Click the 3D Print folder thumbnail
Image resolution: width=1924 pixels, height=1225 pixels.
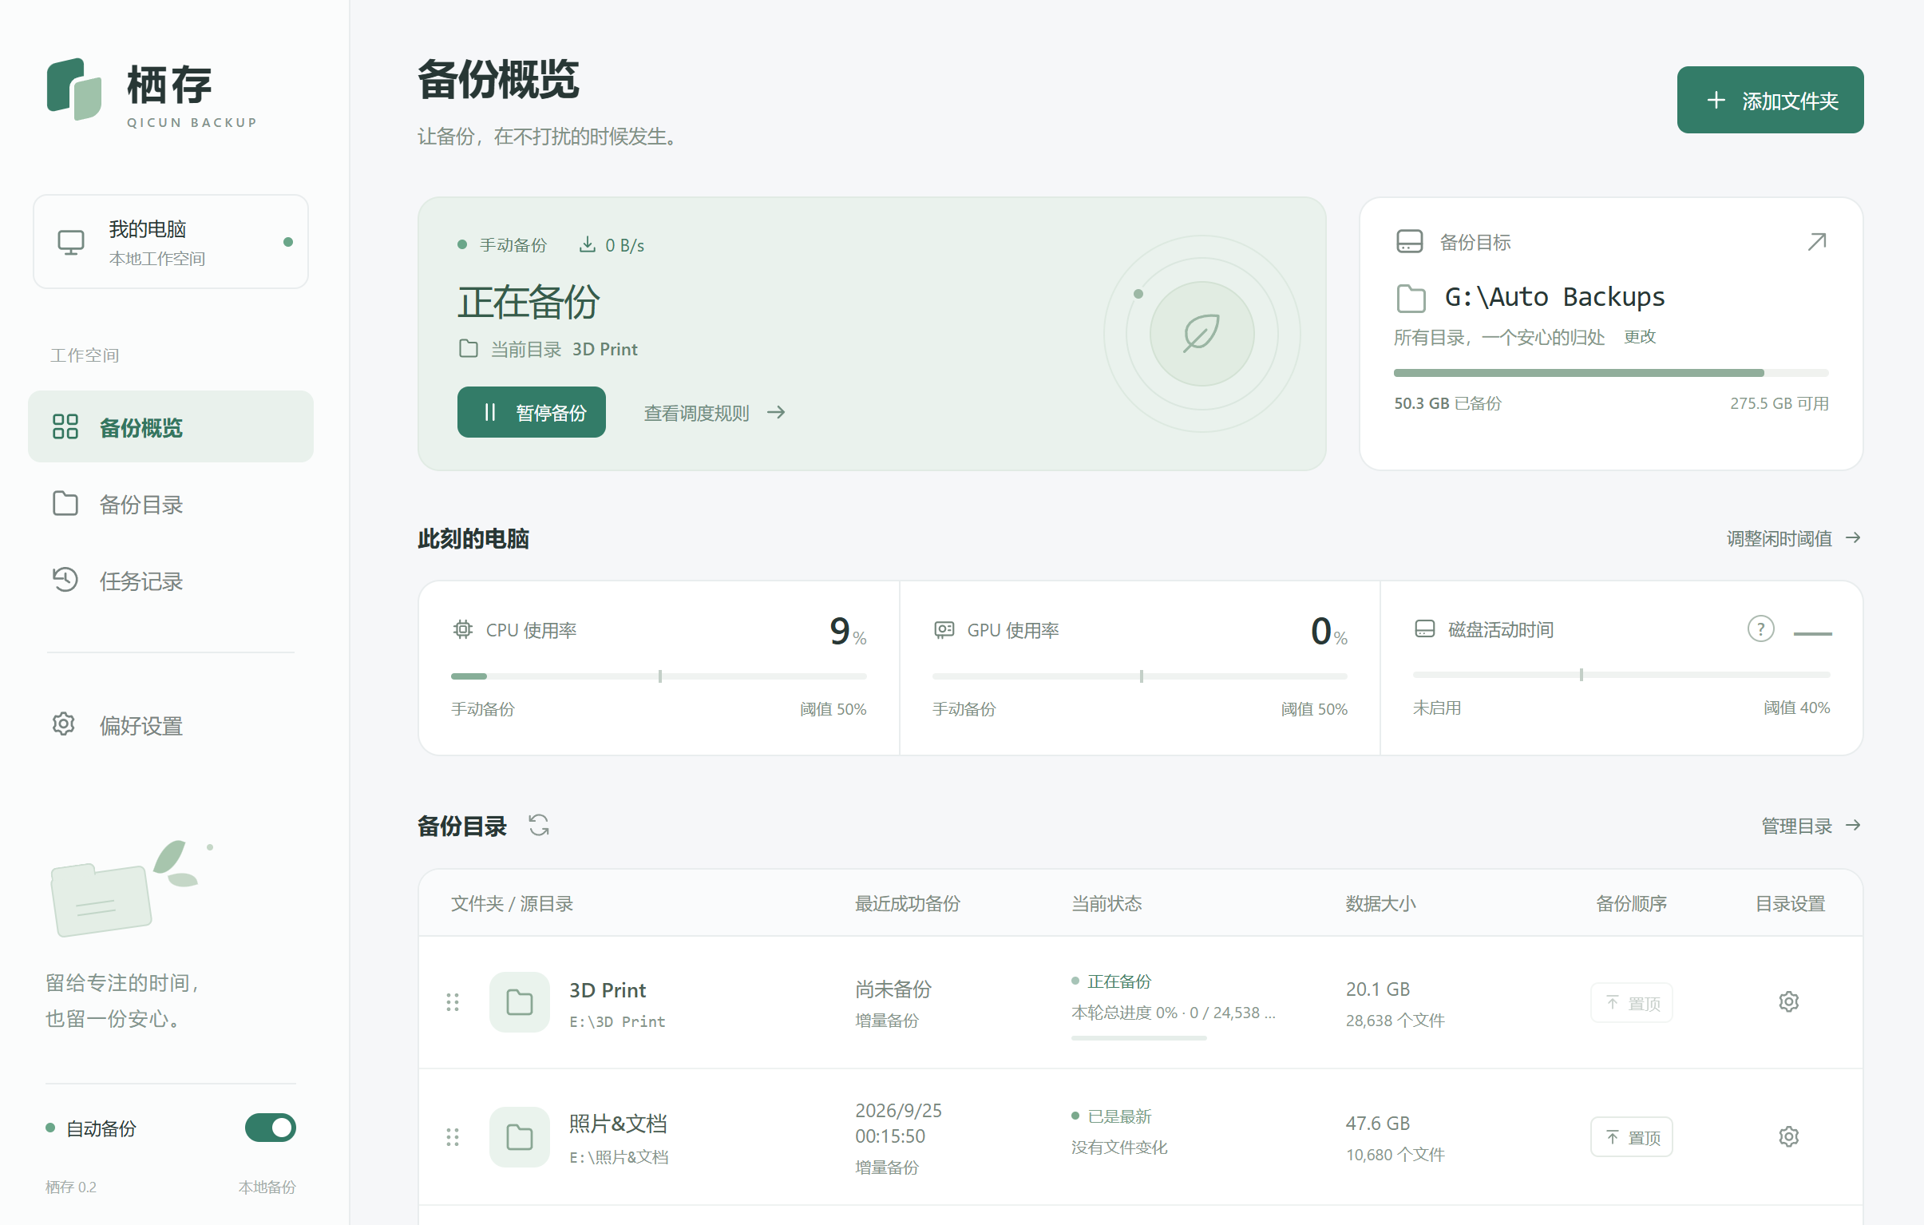pos(520,1002)
